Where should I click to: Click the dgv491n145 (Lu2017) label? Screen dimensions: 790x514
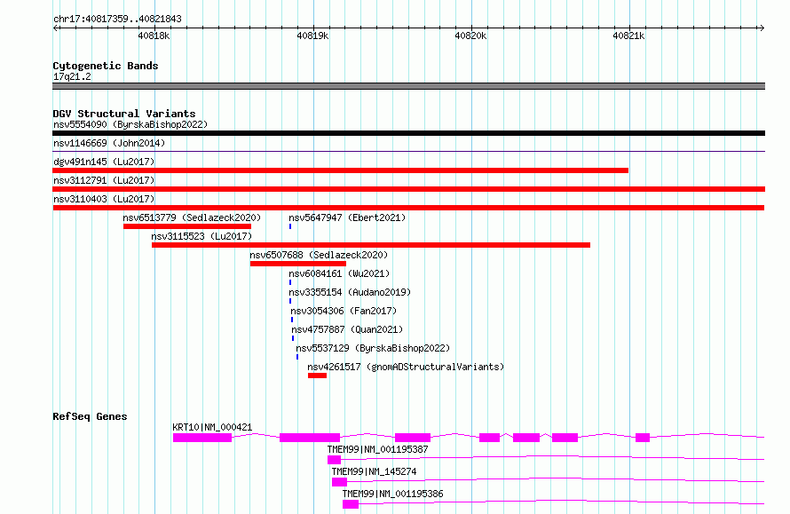tap(104, 162)
